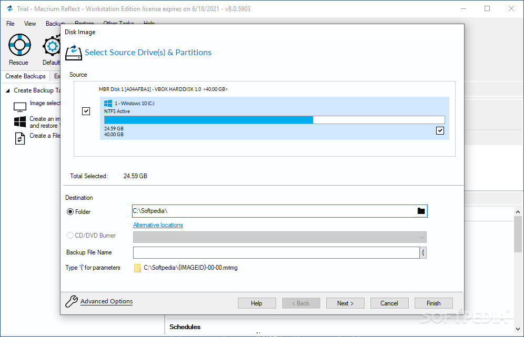Switch to the Create Backups tab

pyautogui.click(x=25, y=76)
